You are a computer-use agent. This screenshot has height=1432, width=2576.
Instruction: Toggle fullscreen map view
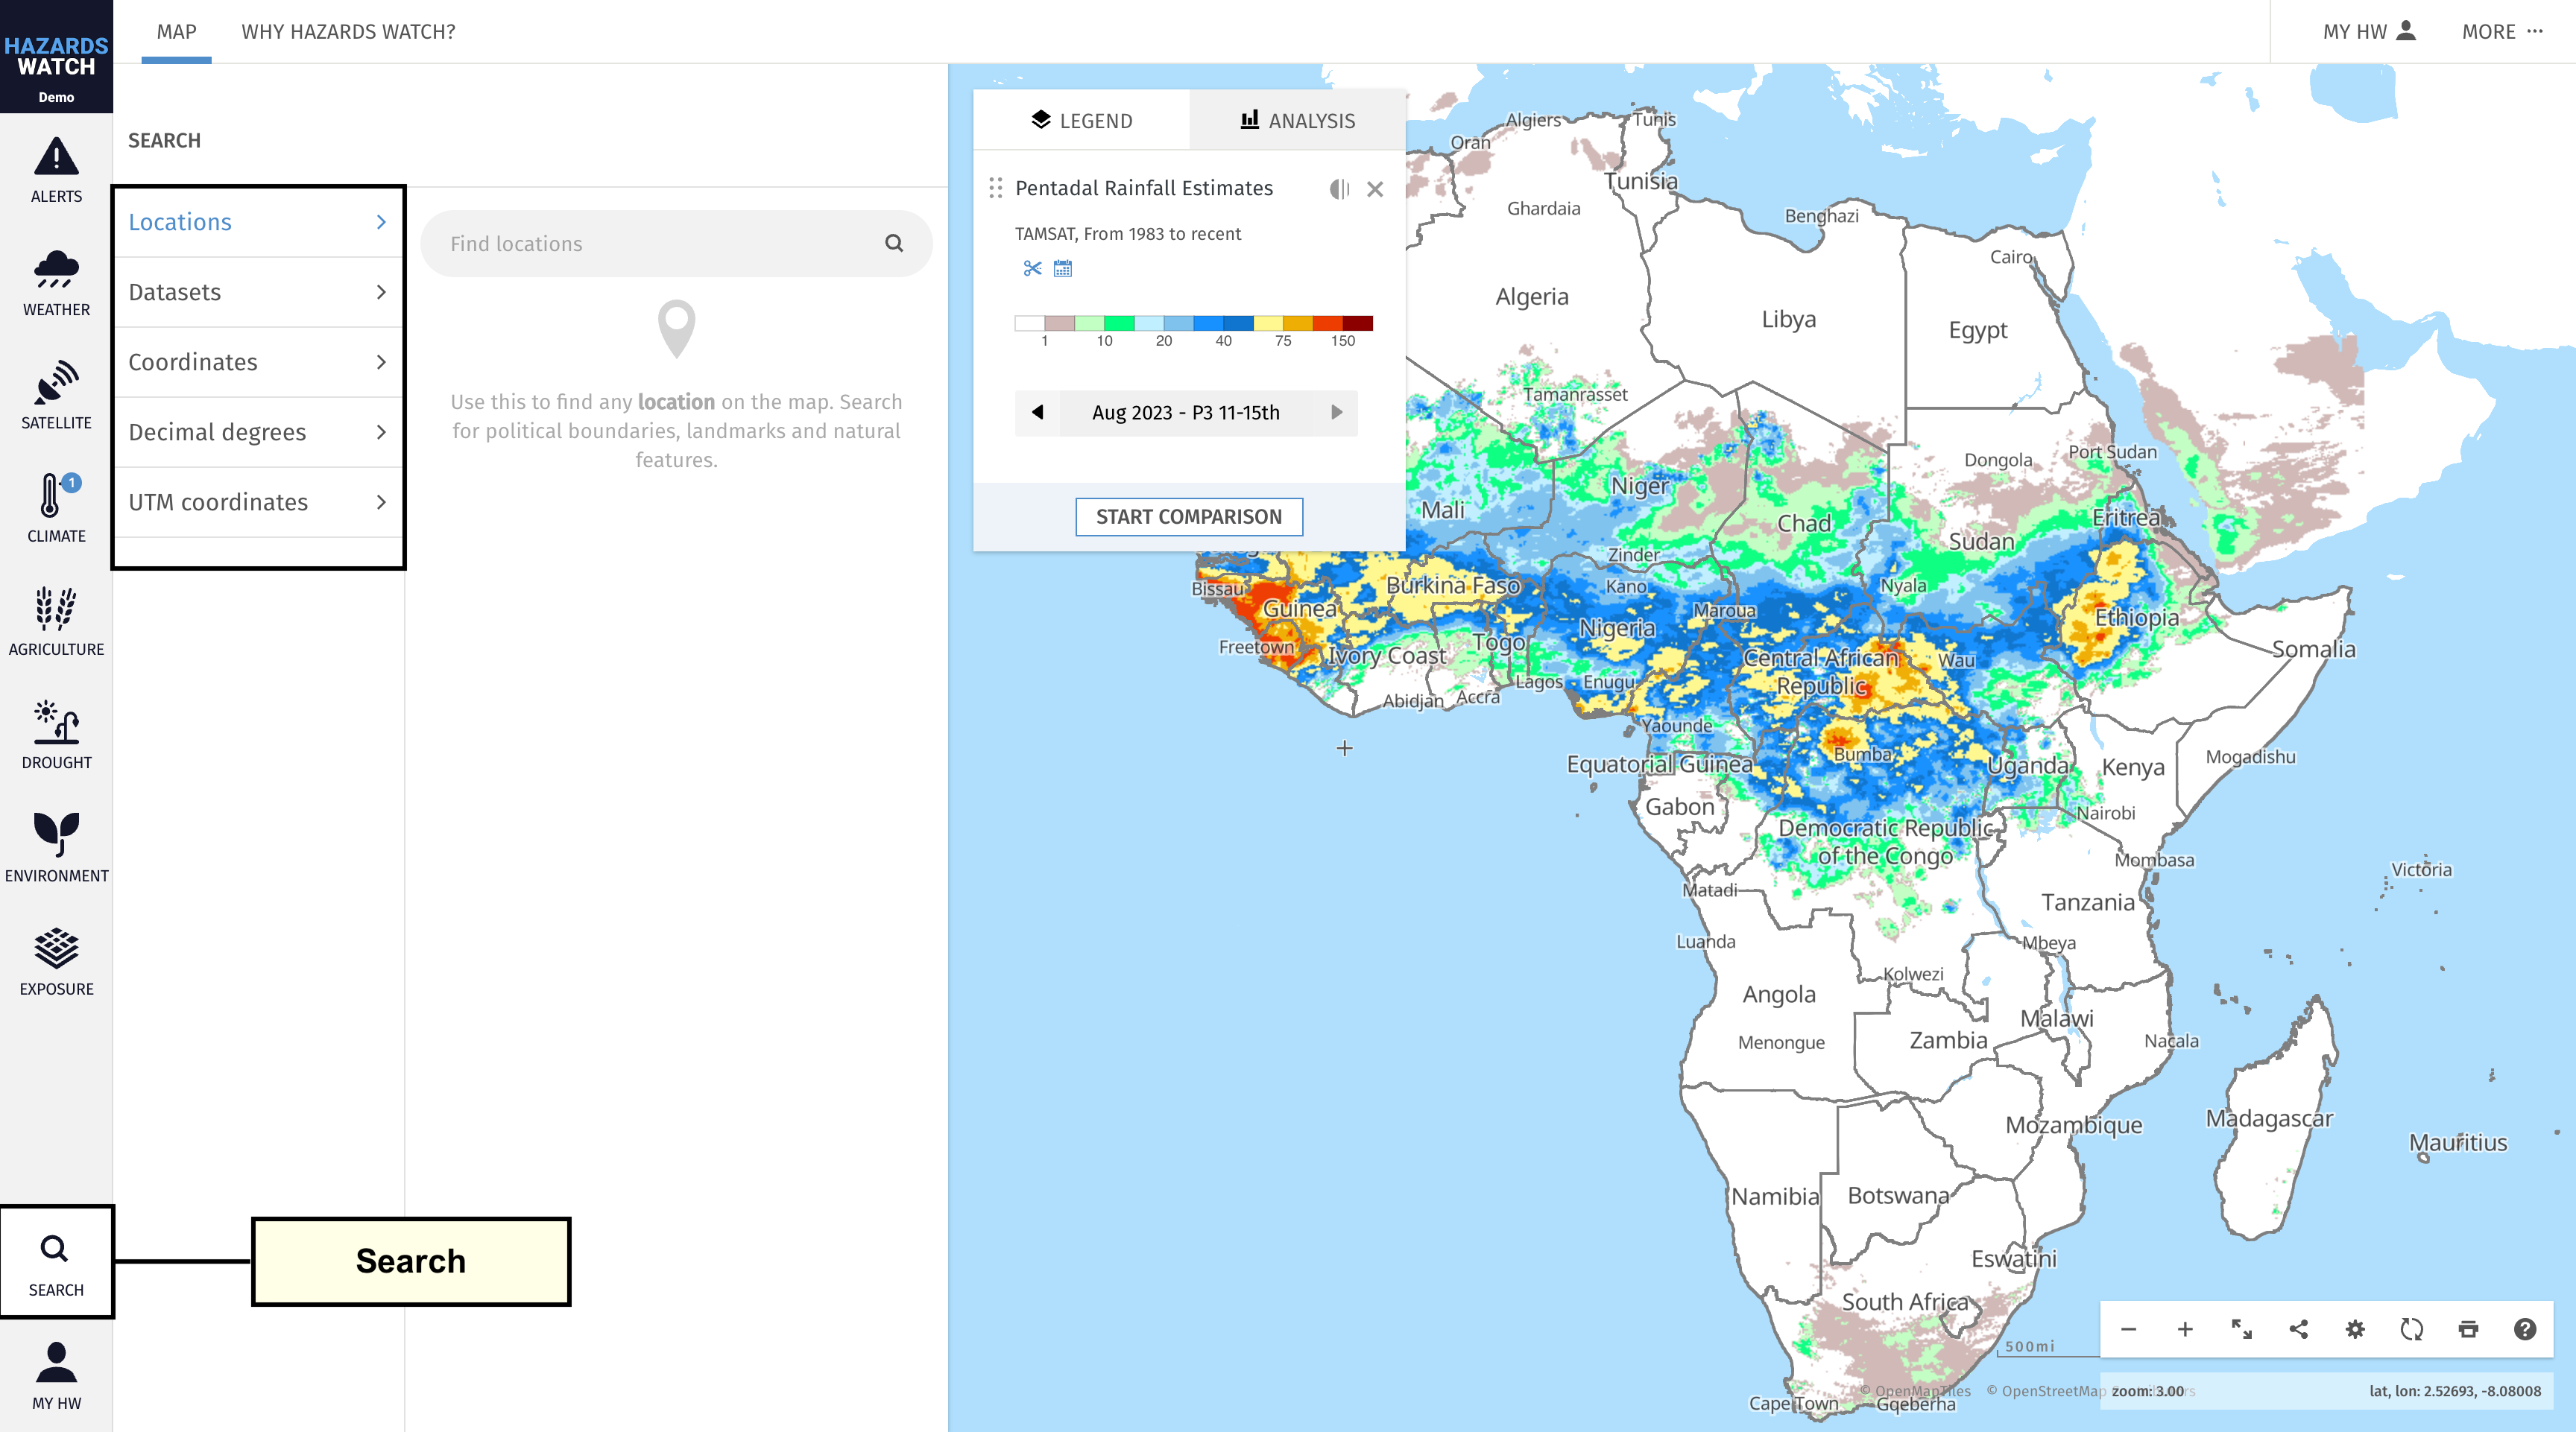(x=2241, y=1329)
